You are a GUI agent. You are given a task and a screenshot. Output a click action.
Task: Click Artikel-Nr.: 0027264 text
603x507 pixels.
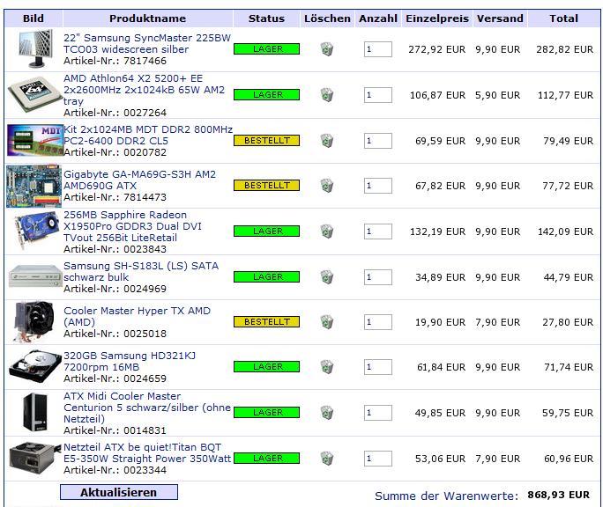pos(115,113)
